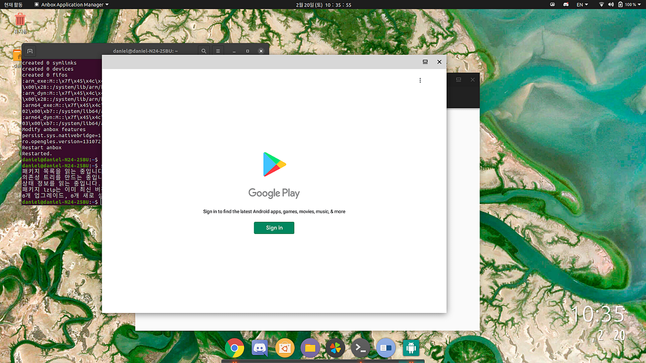Close the terminal window
Screen dimensions: 646x363
tap(261, 51)
